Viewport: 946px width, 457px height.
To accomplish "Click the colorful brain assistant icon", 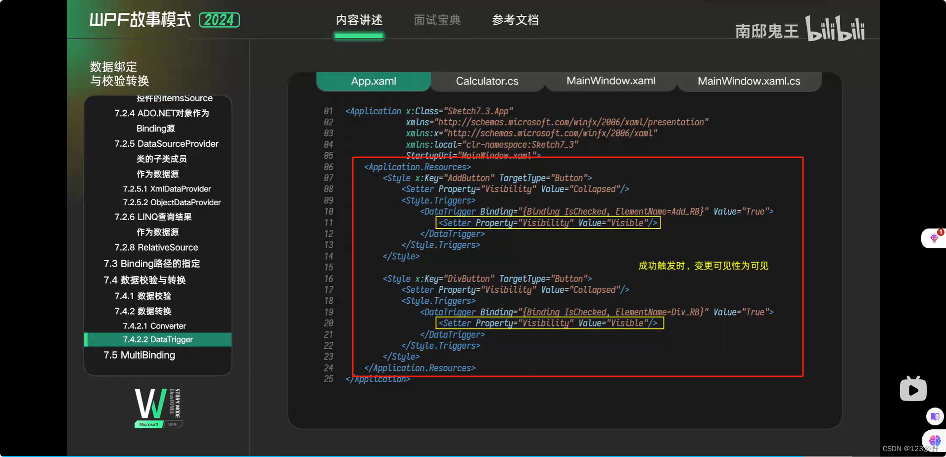I will tap(935, 440).
